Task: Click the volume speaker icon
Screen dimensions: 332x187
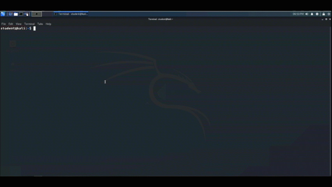Action: pyautogui.click(x=307, y=14)
